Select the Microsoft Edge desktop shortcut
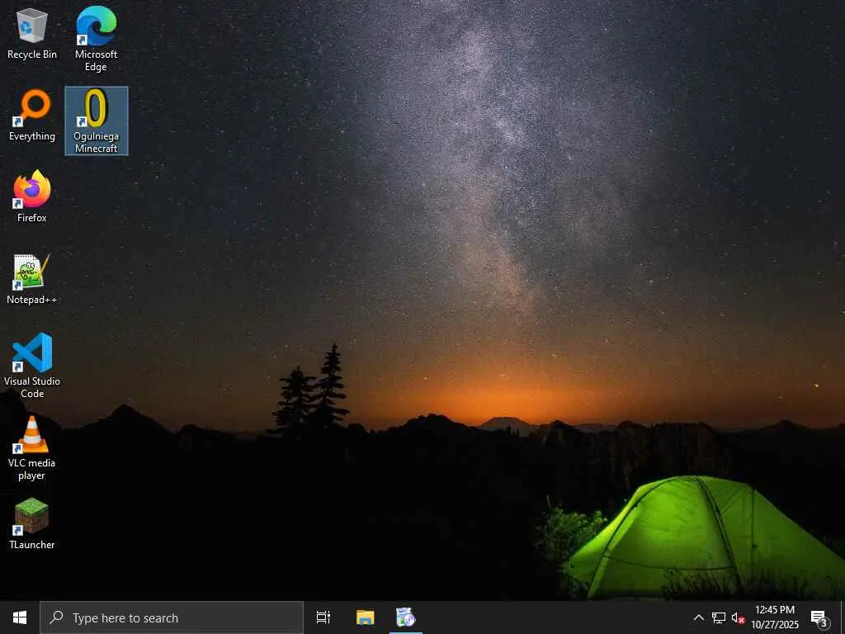Screen dimensions: 845x634 pos(96,39)
